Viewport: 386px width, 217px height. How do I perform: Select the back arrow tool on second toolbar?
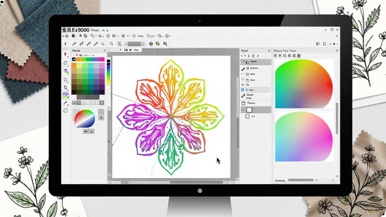[x=66, y=44]
